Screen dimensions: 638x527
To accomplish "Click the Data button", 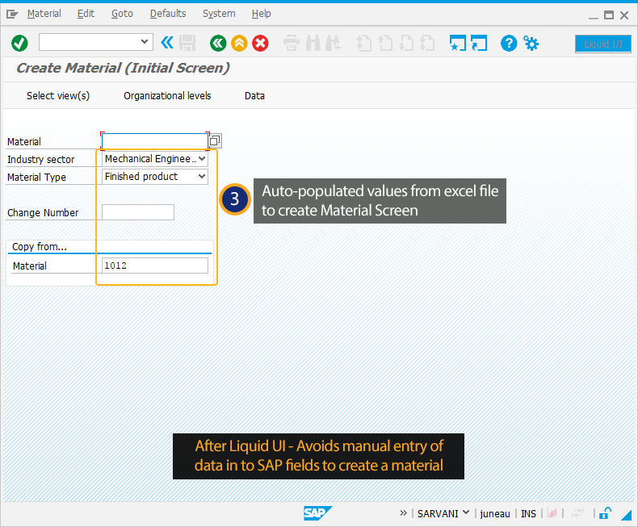I will [254, 96].
